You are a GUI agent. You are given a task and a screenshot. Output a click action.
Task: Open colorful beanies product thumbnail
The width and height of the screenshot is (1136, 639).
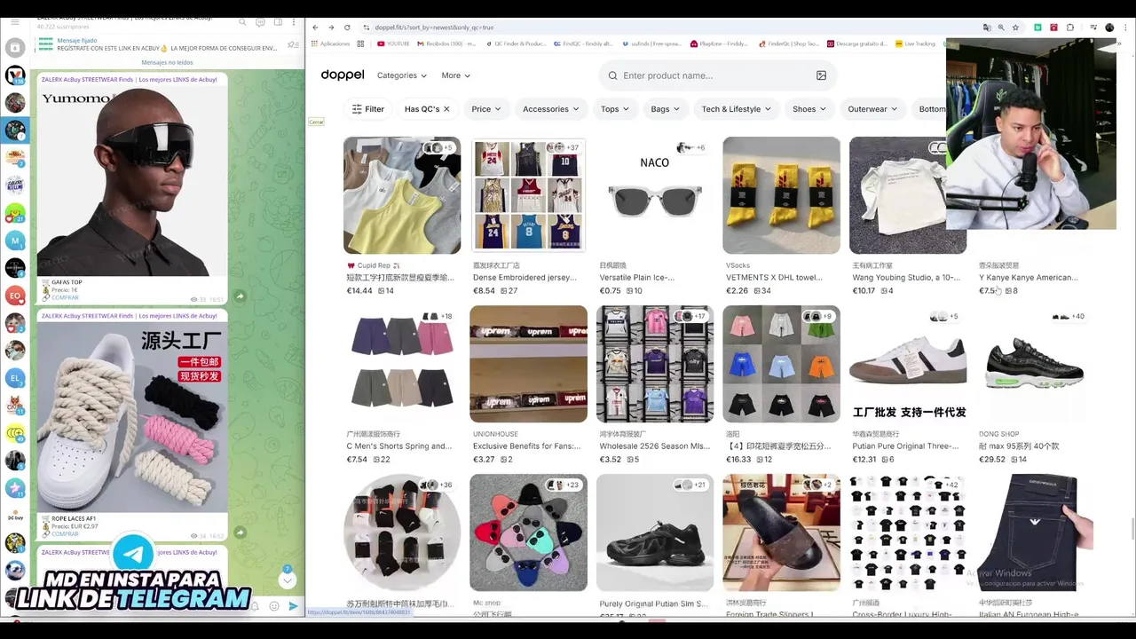point(528,532)
